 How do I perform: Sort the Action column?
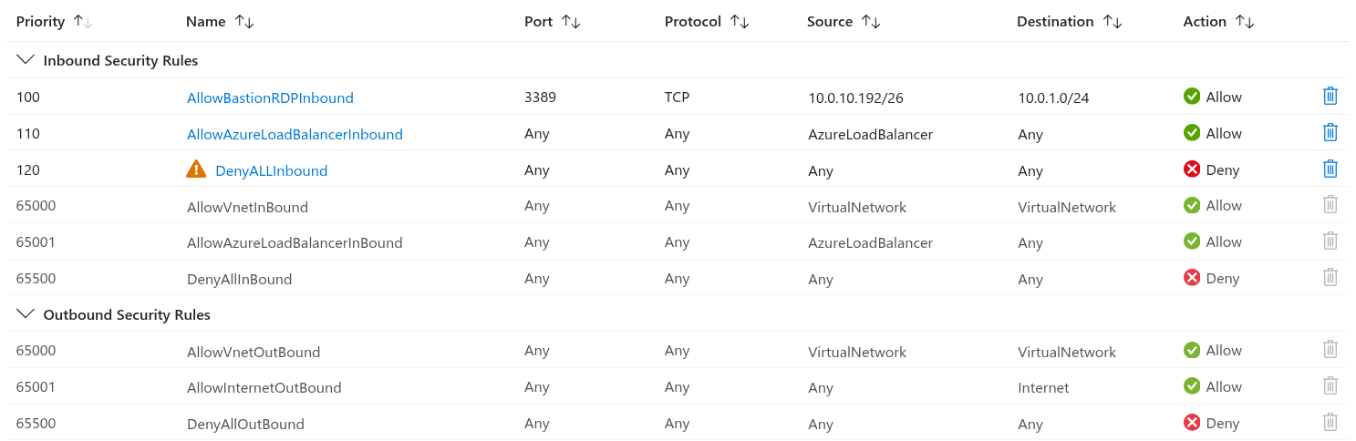tap(1245, 21)
